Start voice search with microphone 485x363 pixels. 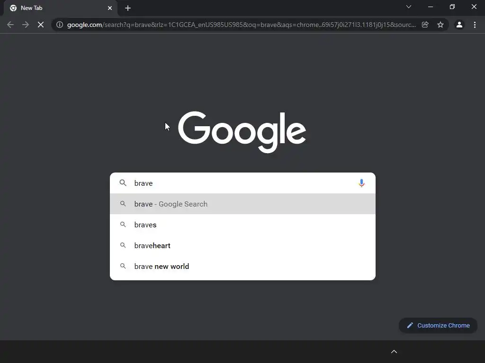[x=361, y=183]
